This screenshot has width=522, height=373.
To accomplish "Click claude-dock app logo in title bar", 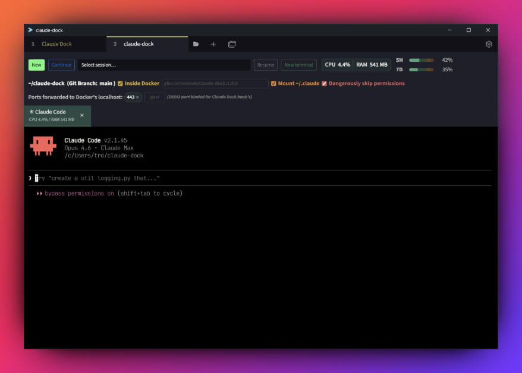I will click(30, 30).
